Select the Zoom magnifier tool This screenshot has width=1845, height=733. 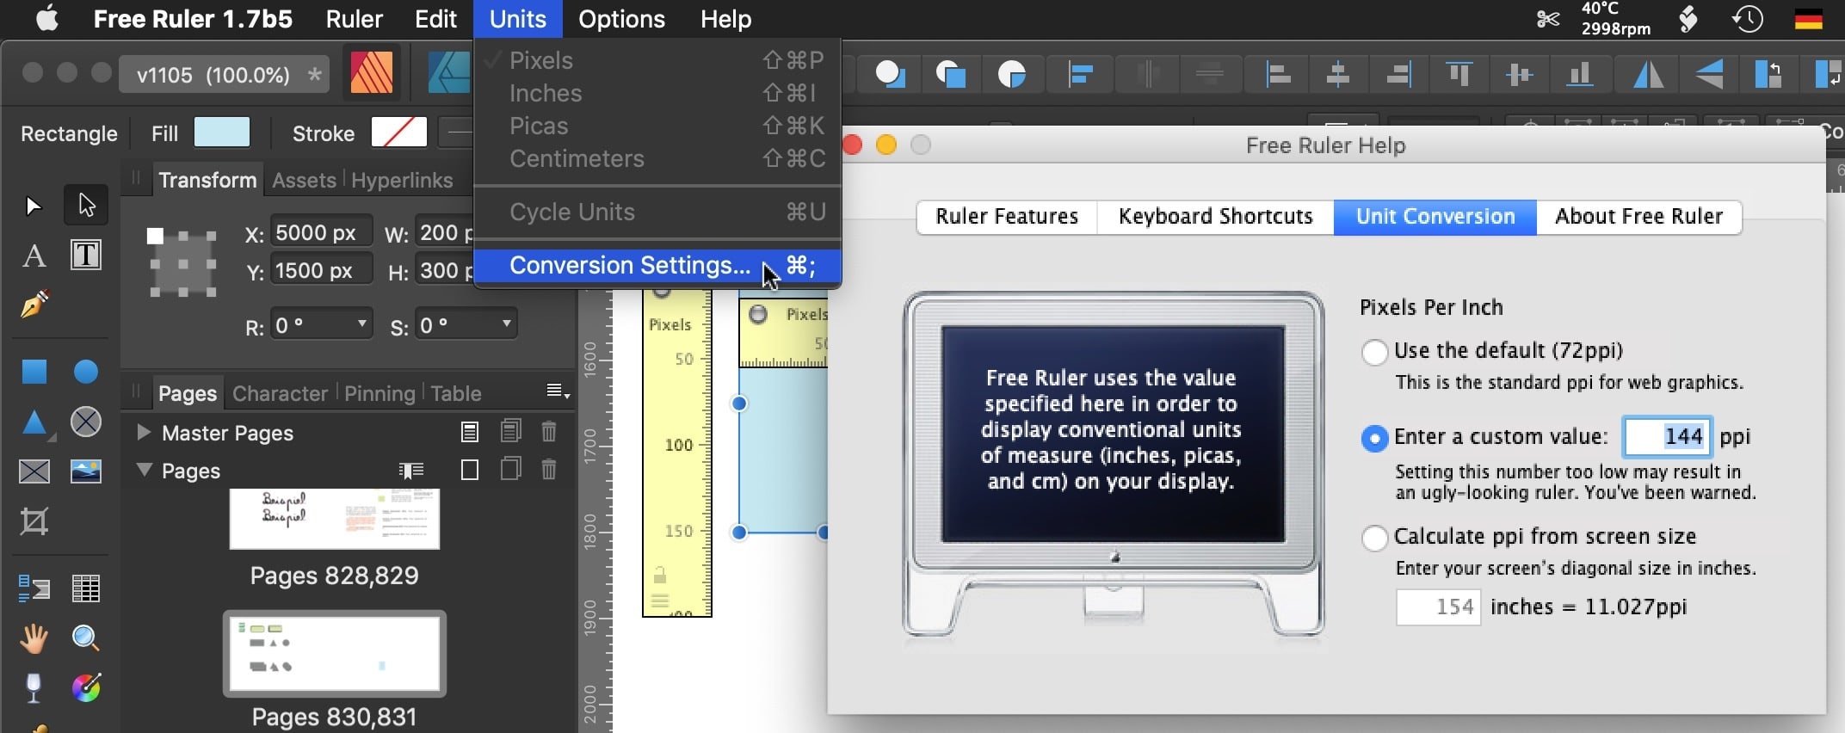86,638
